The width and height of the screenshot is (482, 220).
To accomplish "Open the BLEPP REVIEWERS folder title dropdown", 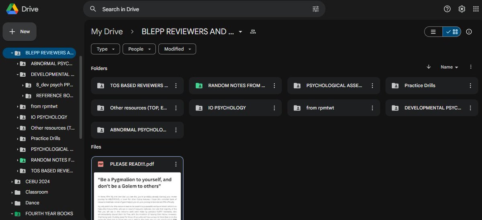I will (240, 32).
